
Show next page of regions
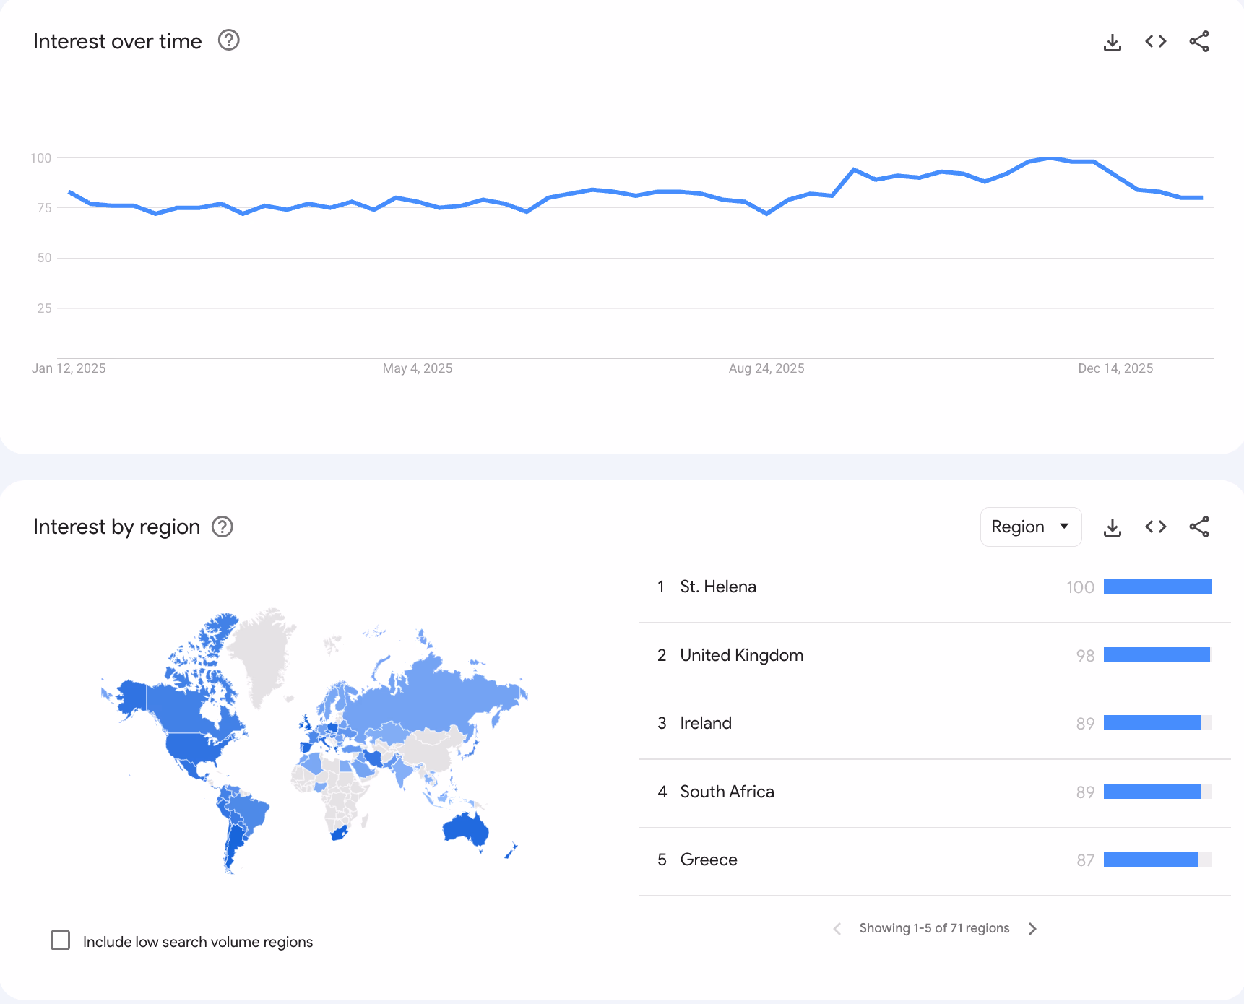tap(1033, 928)
